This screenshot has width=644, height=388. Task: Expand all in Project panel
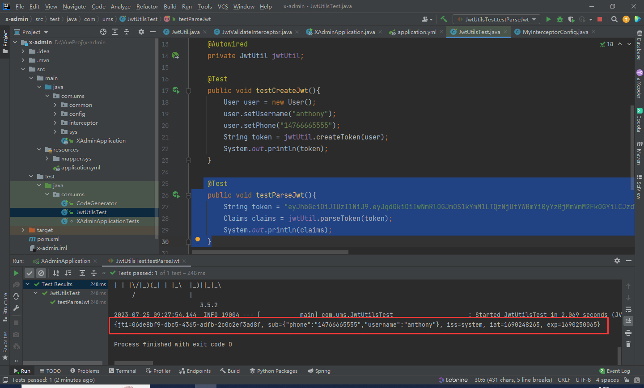(115, 32)
